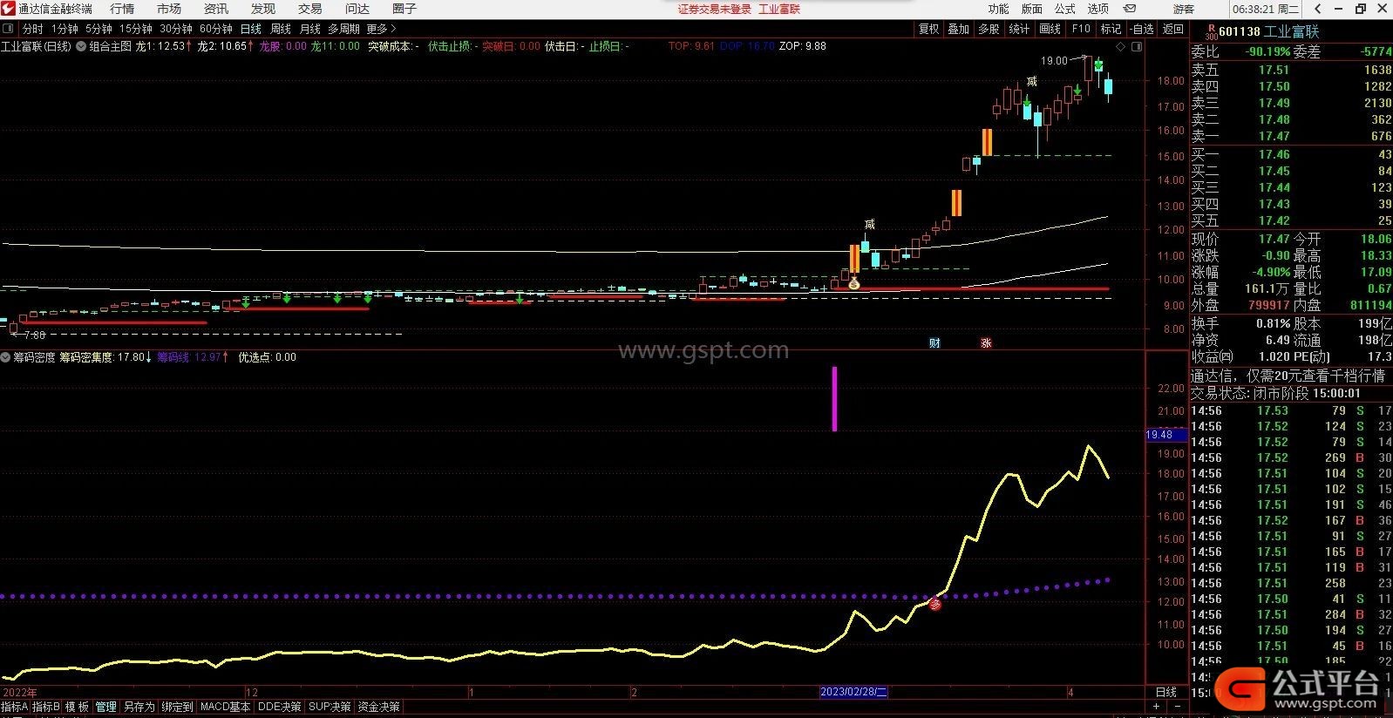Click the 多股 toolbar button

989,29
